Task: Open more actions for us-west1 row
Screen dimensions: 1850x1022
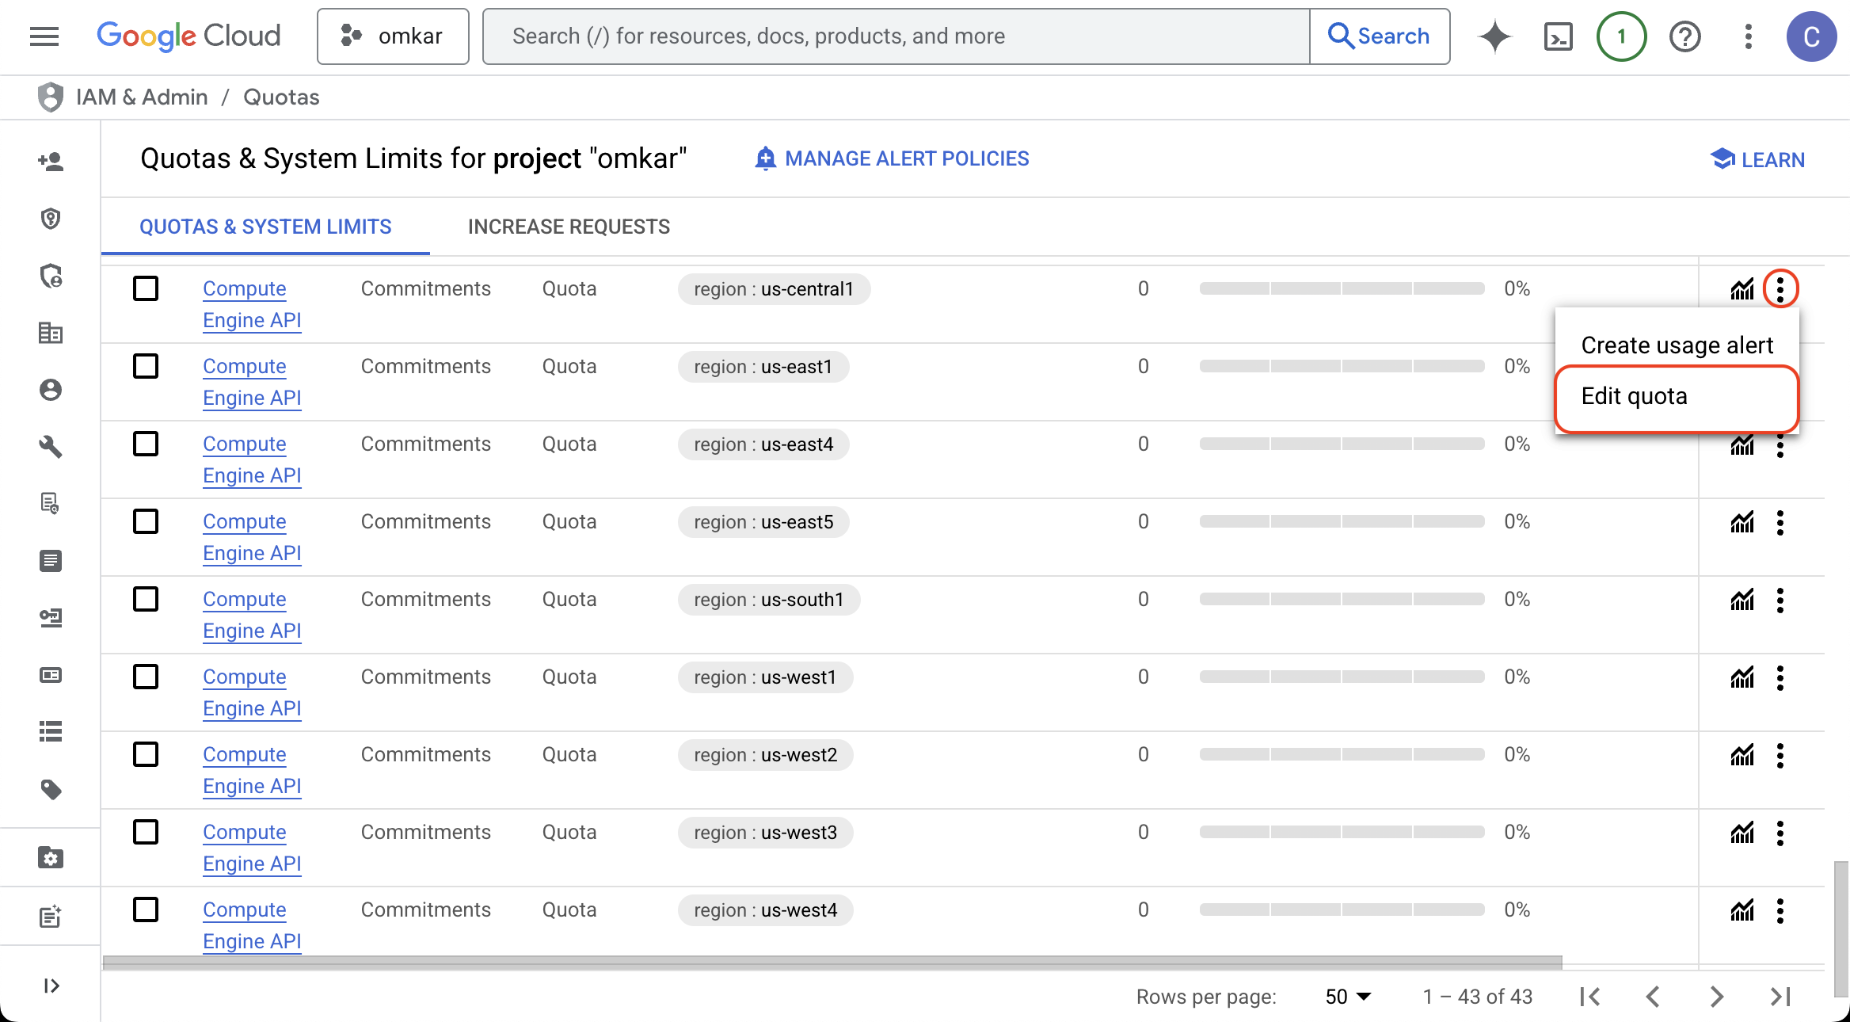Action: coord(1780,677)
